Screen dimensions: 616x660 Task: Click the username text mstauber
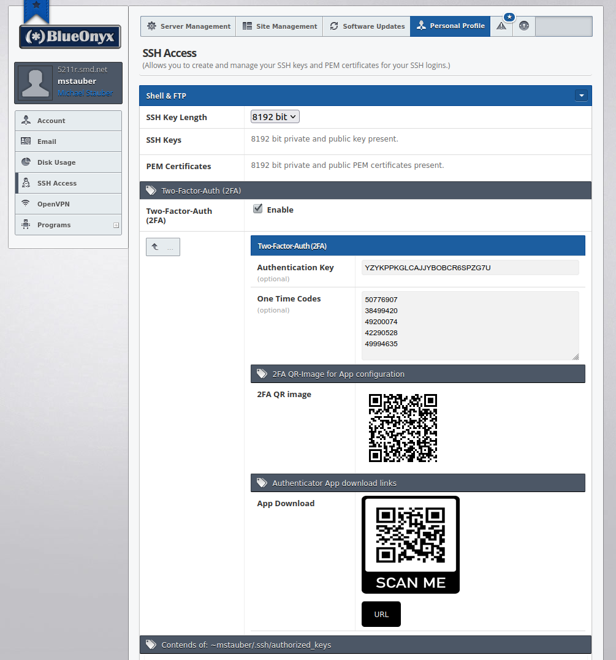point(77,82)
